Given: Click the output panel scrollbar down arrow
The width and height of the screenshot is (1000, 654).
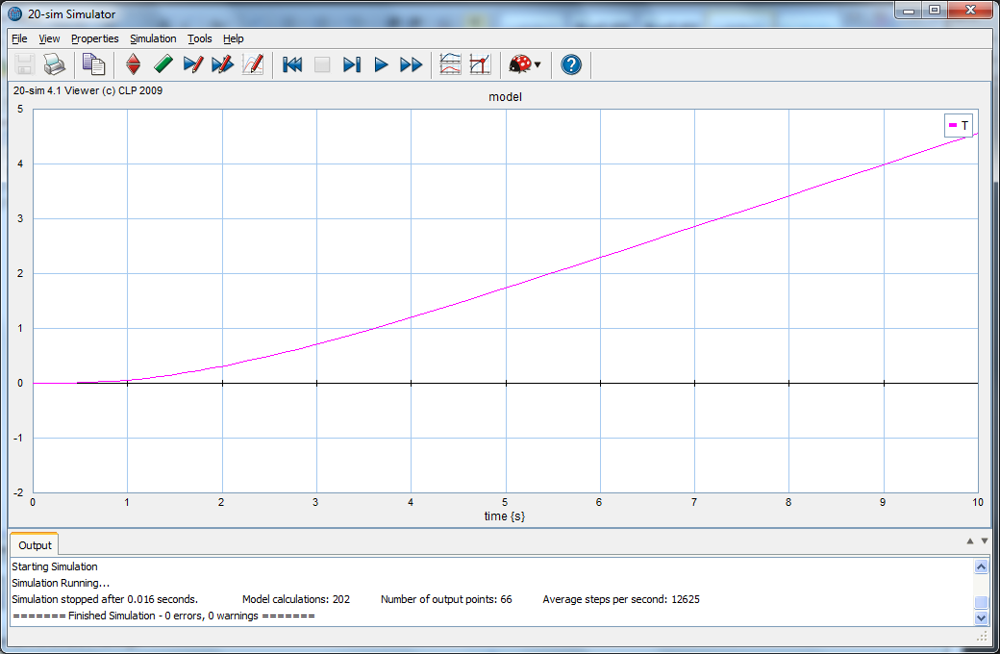Looking at the screenshot, I should coord(981,617).
